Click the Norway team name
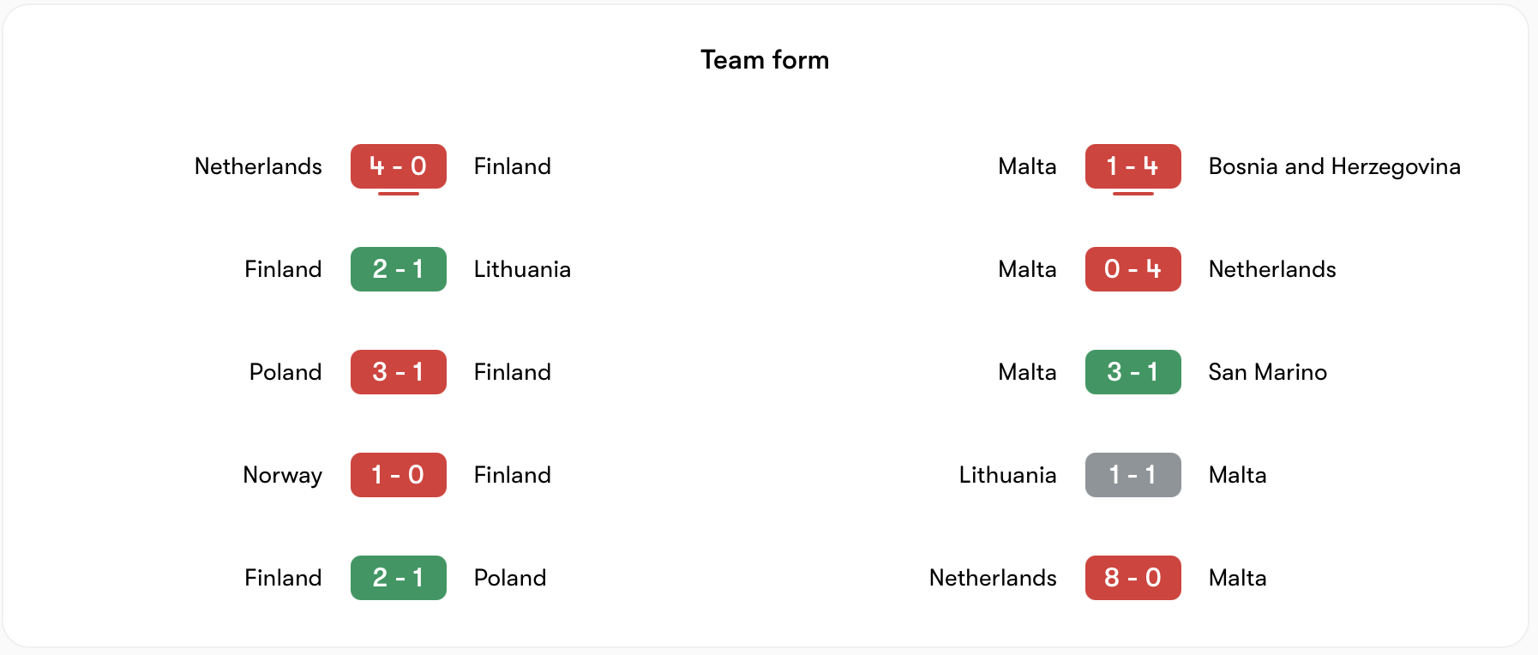1538x655 pixels. (282, 475)
